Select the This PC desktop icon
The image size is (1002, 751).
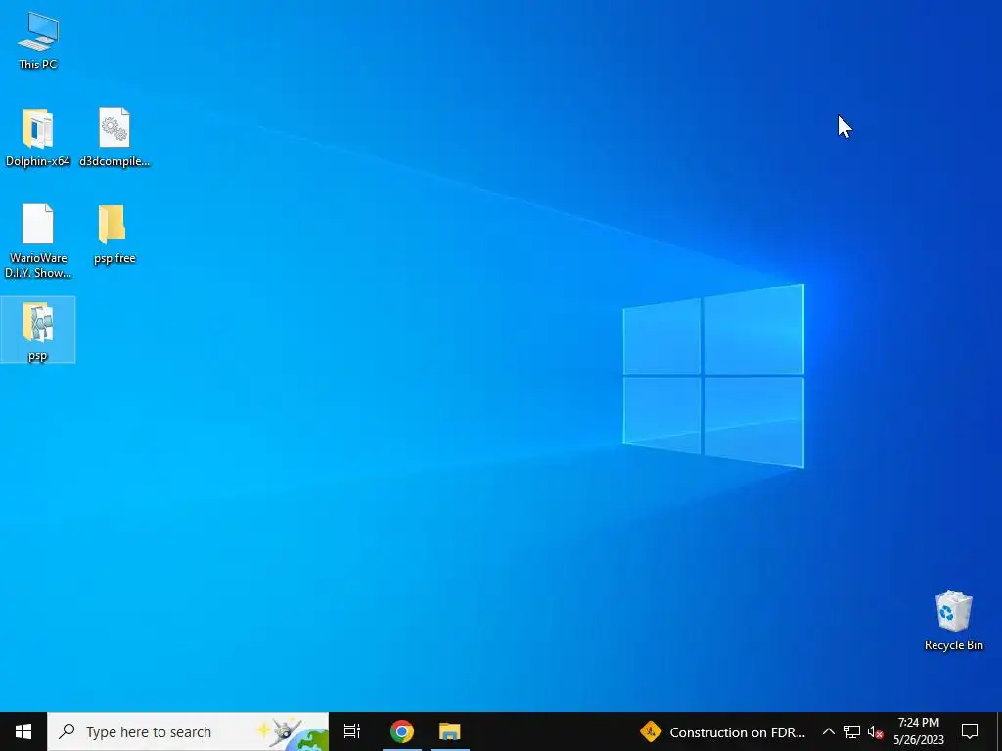pos(38,41)
